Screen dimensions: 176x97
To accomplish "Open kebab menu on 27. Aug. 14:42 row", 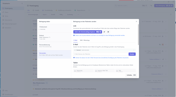I will point(166,21).
